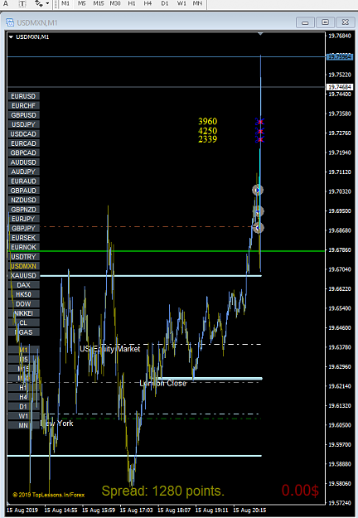Switch chart to the HK50 button
Image resolution: width=358 pixels, height=518 pixels.
(24, 294)
